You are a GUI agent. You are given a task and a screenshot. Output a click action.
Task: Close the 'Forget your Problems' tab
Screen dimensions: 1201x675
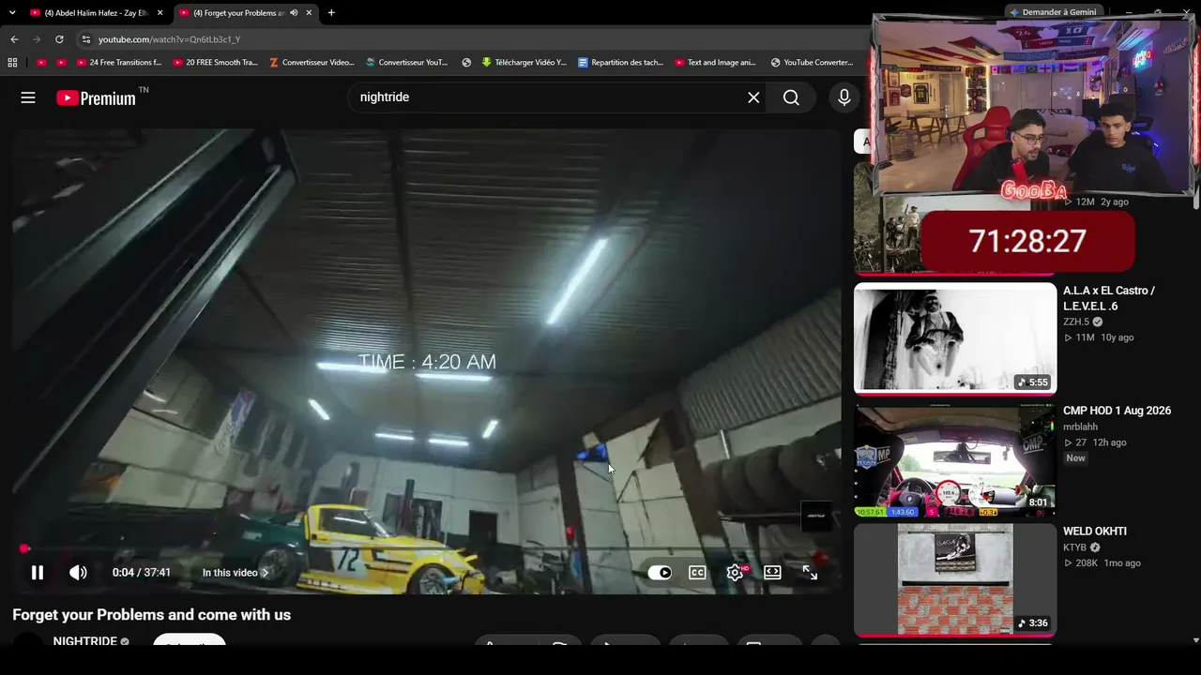309,13
